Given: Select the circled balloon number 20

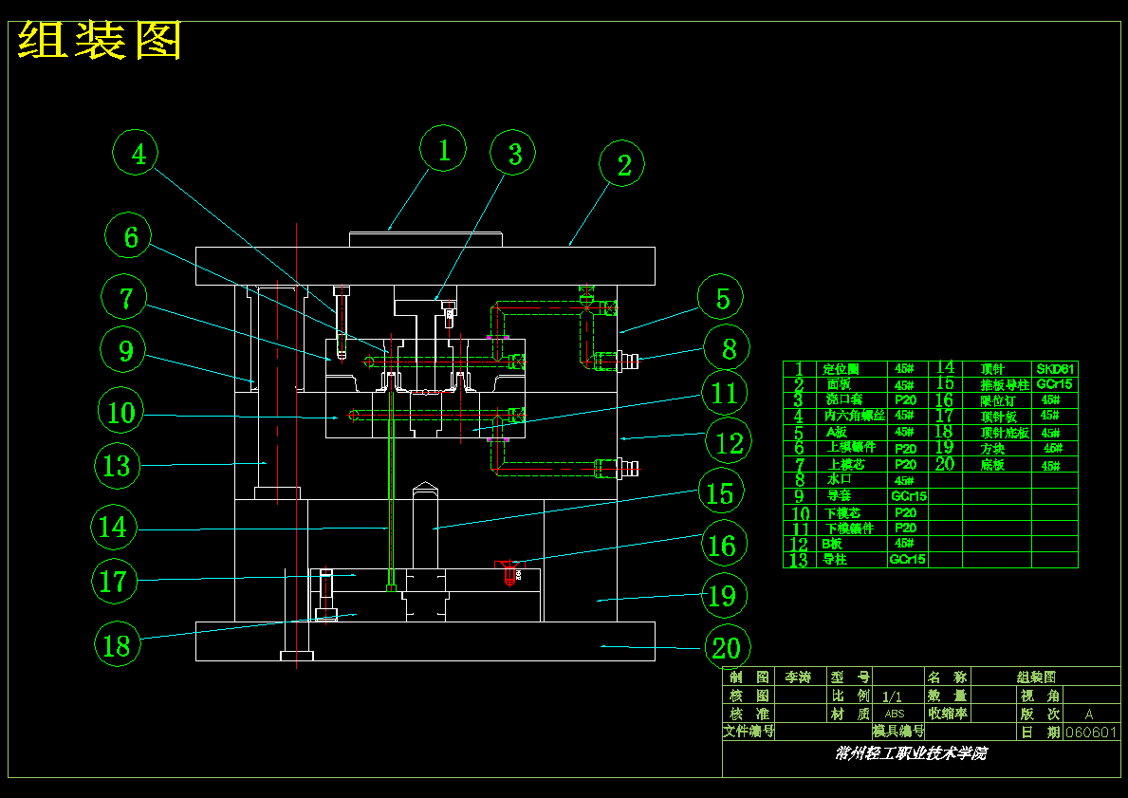Looking at the screenshot, I should click(727, 647).
